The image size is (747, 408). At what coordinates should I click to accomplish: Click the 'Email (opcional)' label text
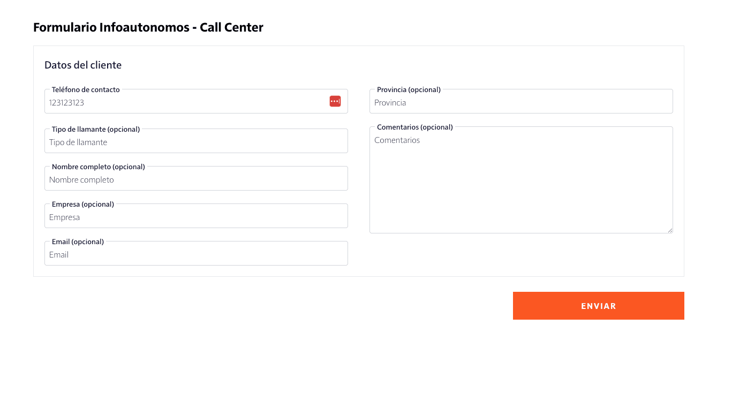pos(78,241)
